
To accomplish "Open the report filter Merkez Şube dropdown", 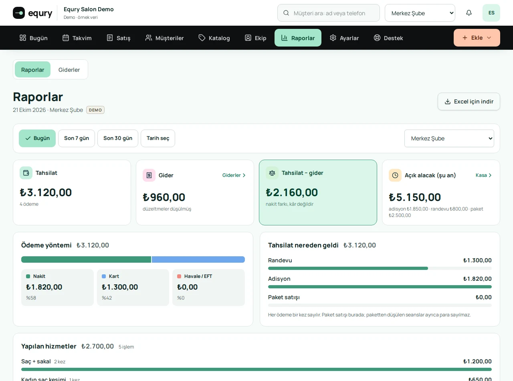I will [x=449, y=138].
